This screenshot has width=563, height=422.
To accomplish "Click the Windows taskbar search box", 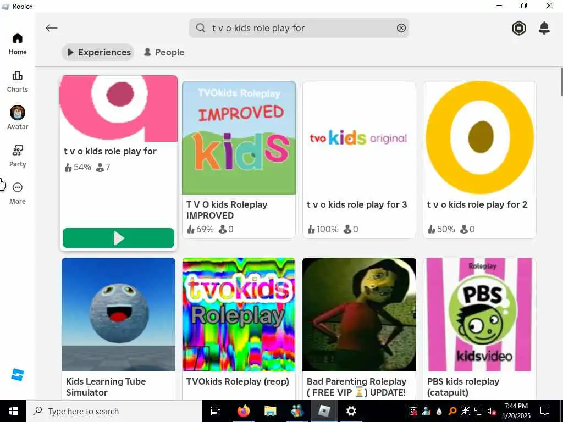I will tap(114, 411).
